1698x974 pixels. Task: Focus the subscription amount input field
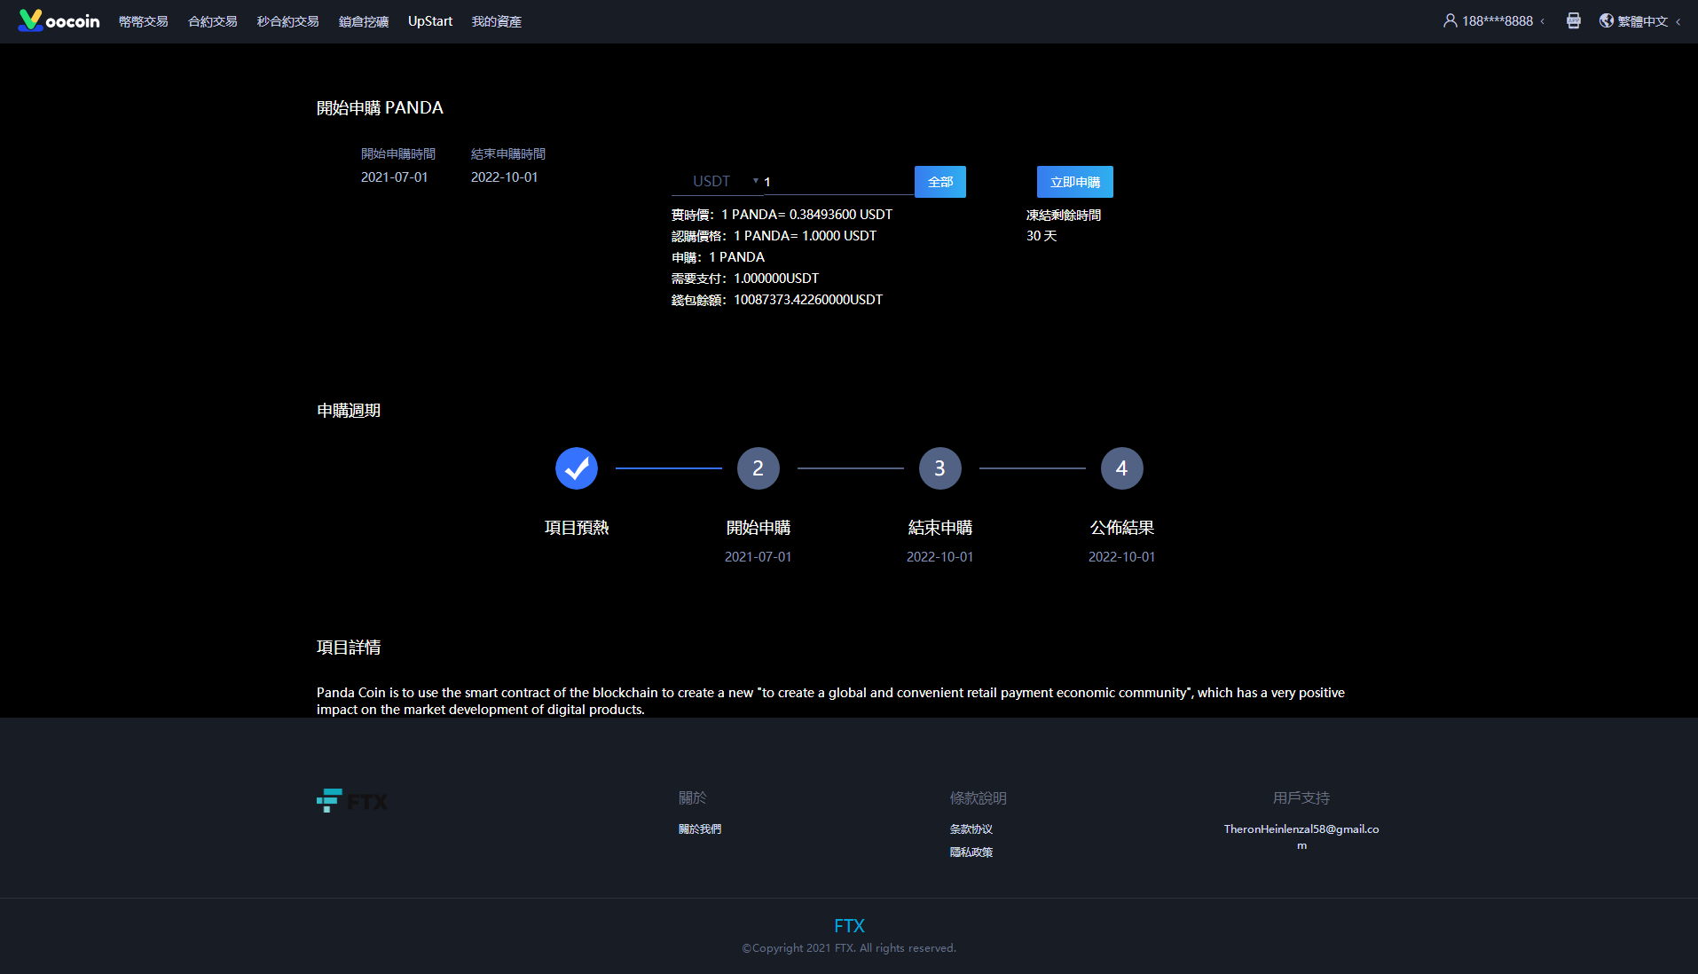(x=837, y=182)
